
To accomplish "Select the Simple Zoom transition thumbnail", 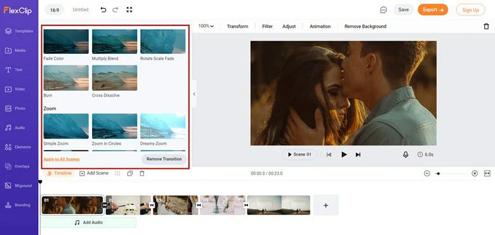I will tap(66, 126).
